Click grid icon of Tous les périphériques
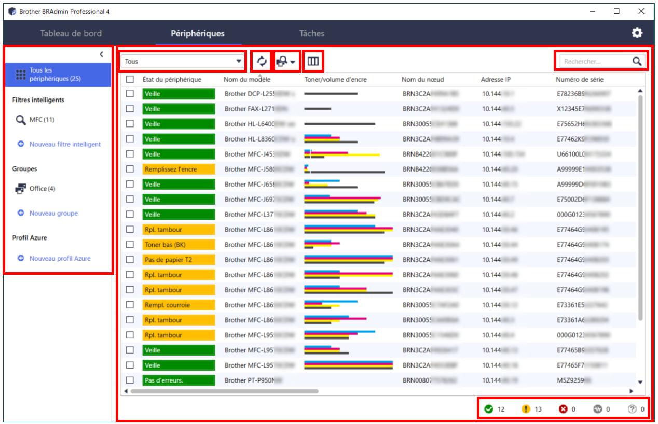 click(20, 75)
